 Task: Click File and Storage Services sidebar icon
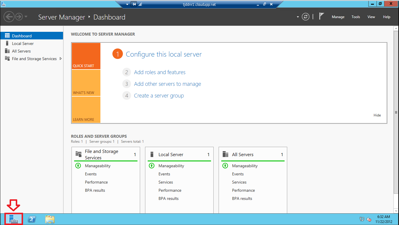pos(7,59)
